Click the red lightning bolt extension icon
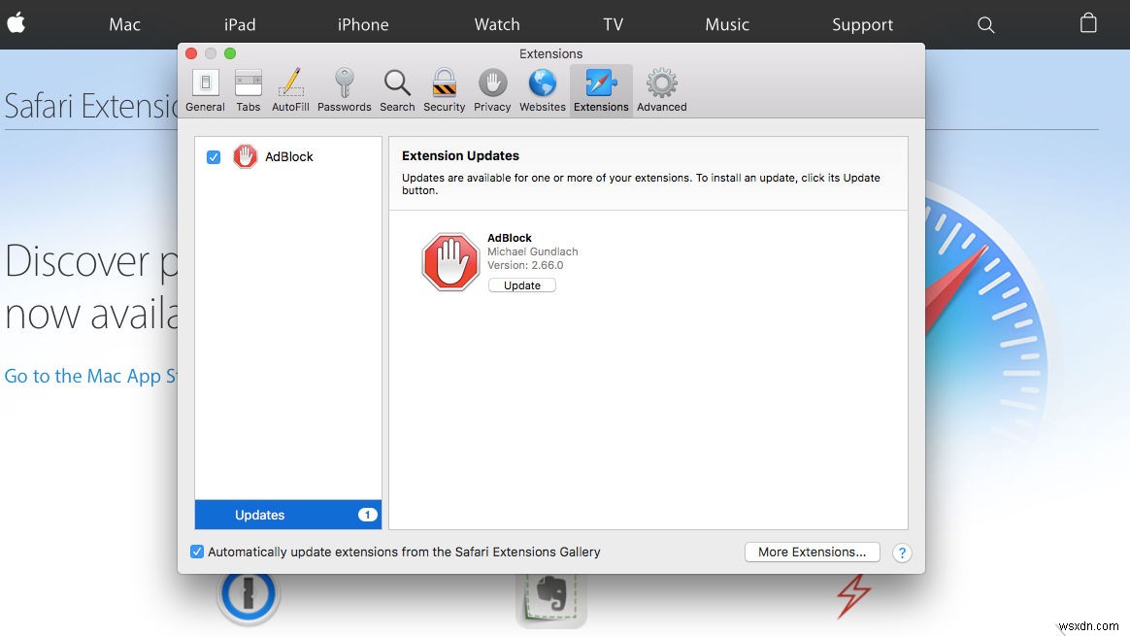1130x636 pixels. point(854,595)
